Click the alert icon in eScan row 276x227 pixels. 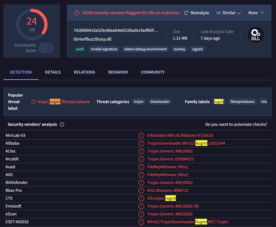click(141, 214)
